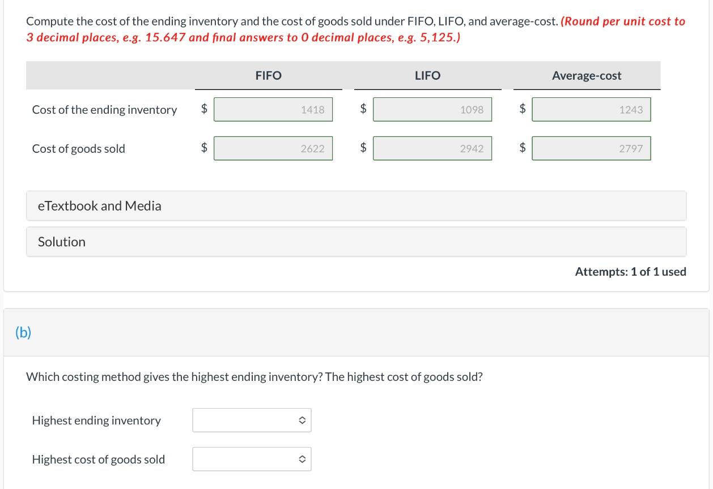Screen dimensions: 713x489
Task: Click the Attempts: 1 of 1 used text
Action: pyautogui.click(x=631, y=272)
